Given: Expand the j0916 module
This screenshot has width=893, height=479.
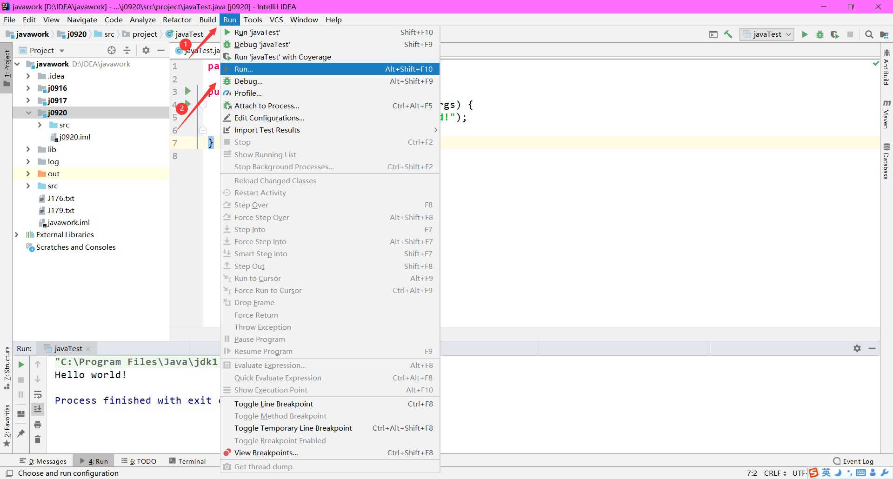Looking at the screenshot, I should [x=28, y=88].
